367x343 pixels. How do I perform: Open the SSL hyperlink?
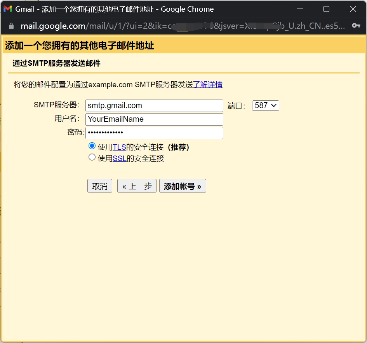(119, 159)
